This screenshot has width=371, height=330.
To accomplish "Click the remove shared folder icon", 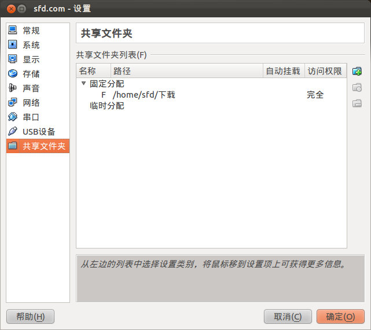I will [357, 103].
